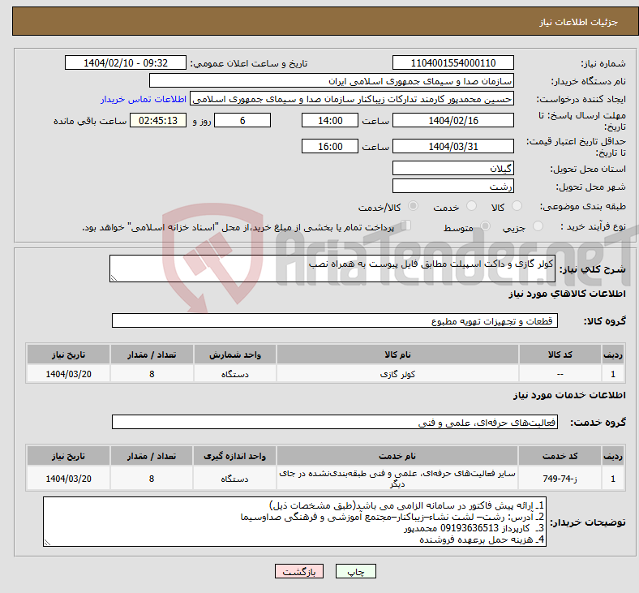Screen dimensions: 639x593
Task: Click the service code cell ز-74-749
Action: [560, 479]
